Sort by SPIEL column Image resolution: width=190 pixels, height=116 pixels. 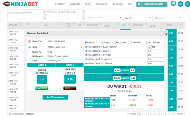62,24
